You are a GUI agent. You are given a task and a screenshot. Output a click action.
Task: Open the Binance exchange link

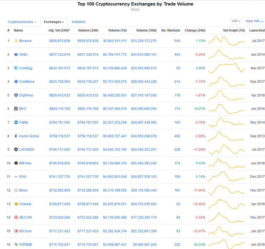coord(25,41)
